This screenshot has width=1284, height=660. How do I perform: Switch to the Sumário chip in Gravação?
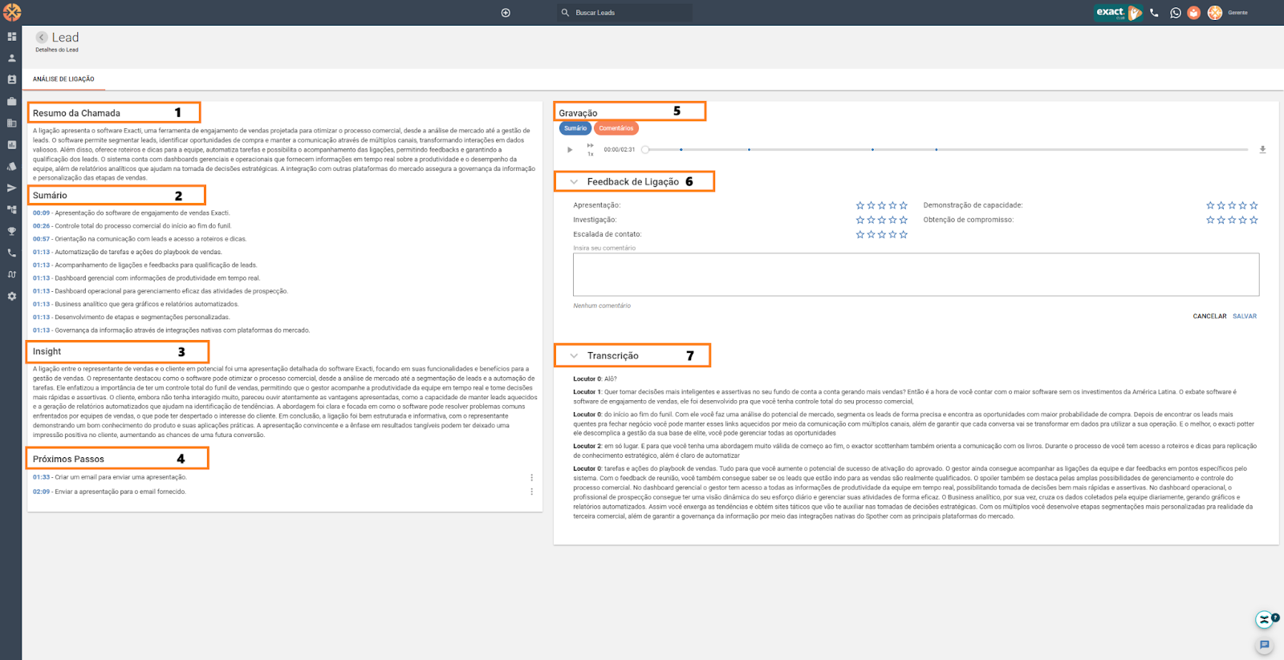(575, 128)
